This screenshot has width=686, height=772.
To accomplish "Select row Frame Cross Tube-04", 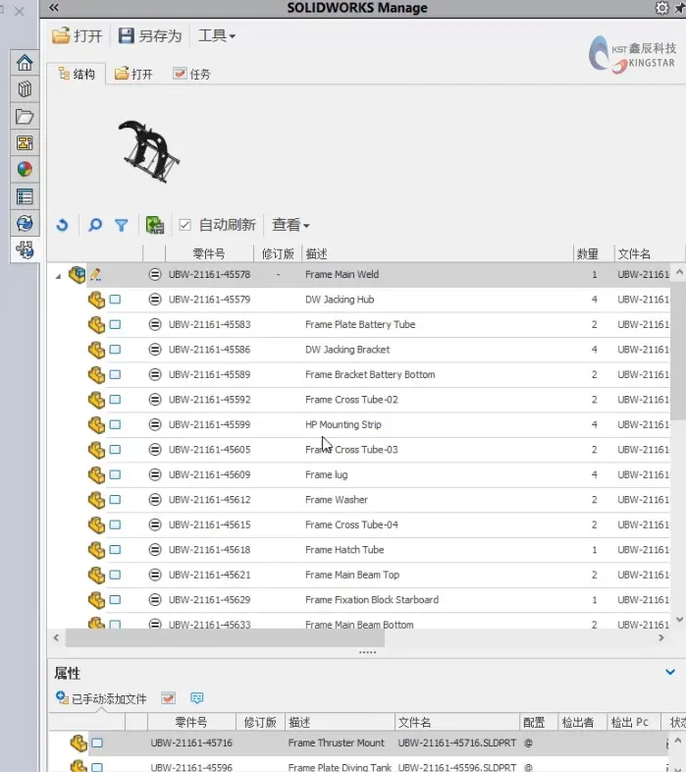I will click(358, 524).
